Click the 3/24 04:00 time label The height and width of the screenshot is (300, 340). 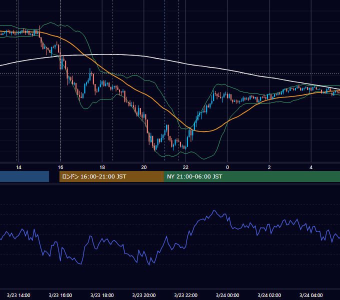[x=311, y=295]
